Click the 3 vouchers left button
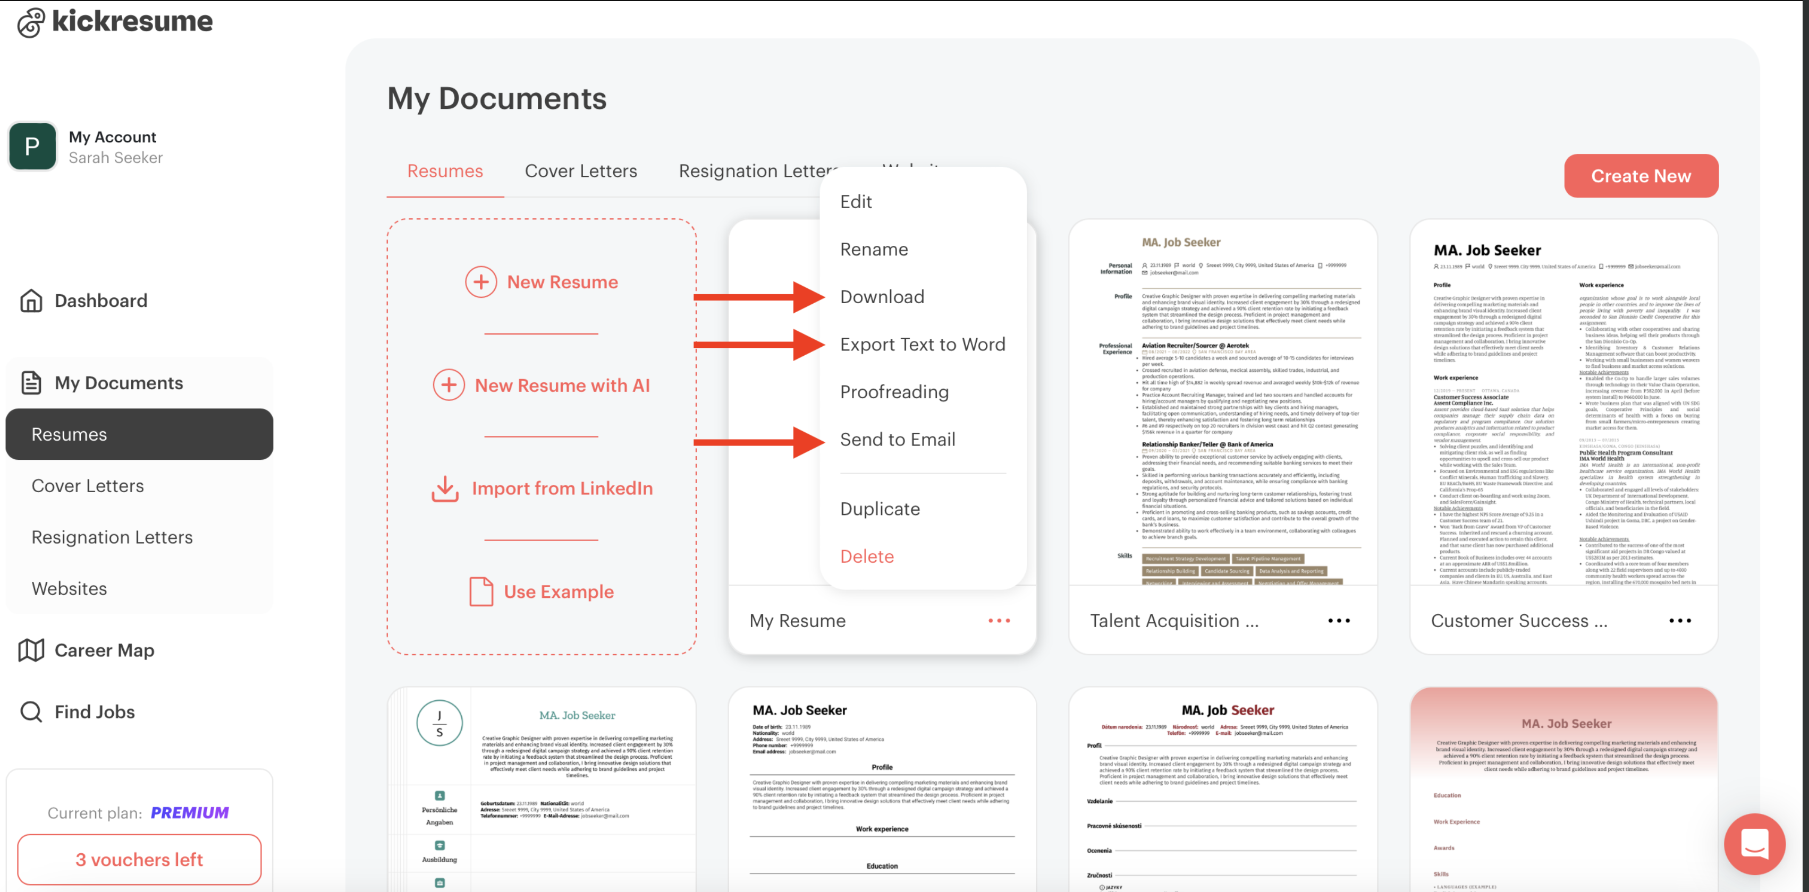The width and height of the screenshot is (1809, 892). pos(139,860)
